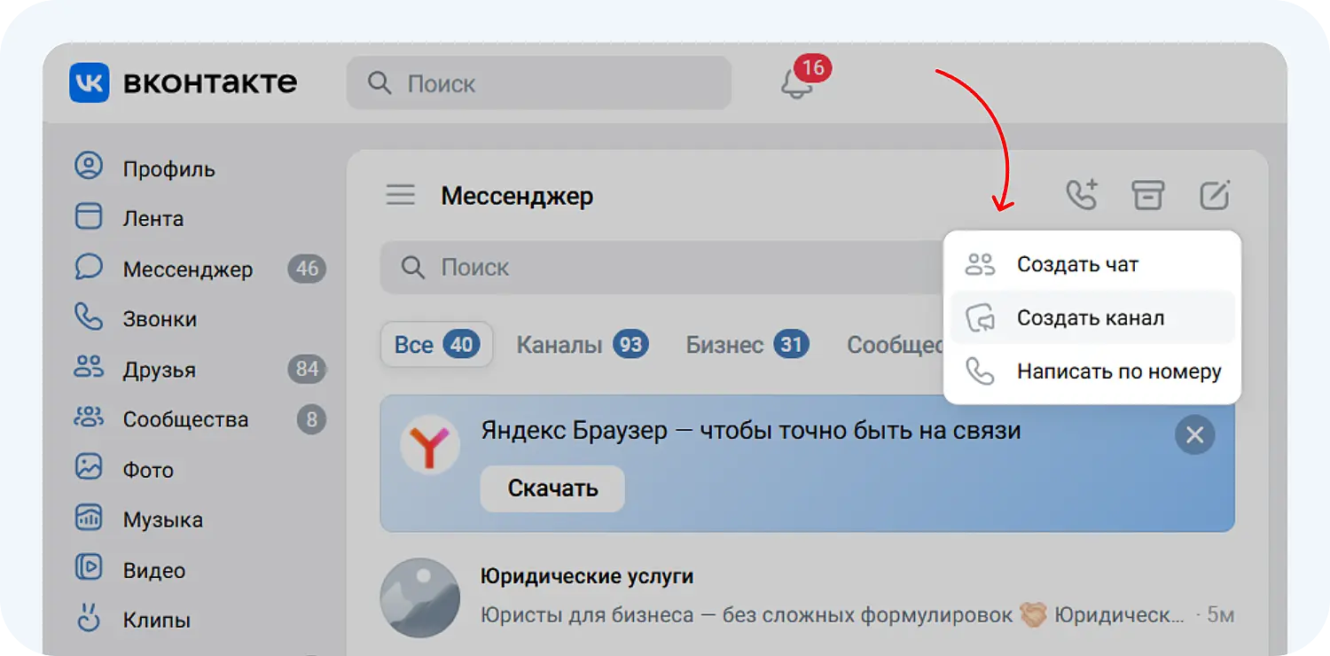
Task: Click the icon beside Создать чат
Action: pos(981,264)
